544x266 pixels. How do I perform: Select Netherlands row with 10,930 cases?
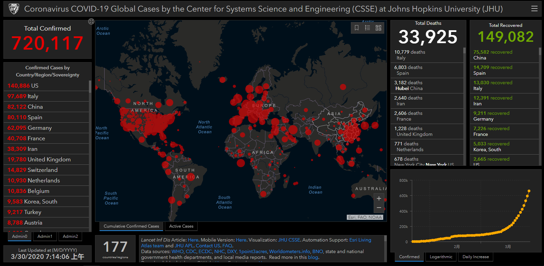click(x=47, y=180)
